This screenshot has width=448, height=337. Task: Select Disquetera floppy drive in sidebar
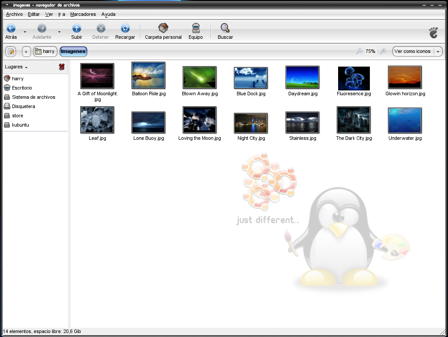click(x=35, y=107)
